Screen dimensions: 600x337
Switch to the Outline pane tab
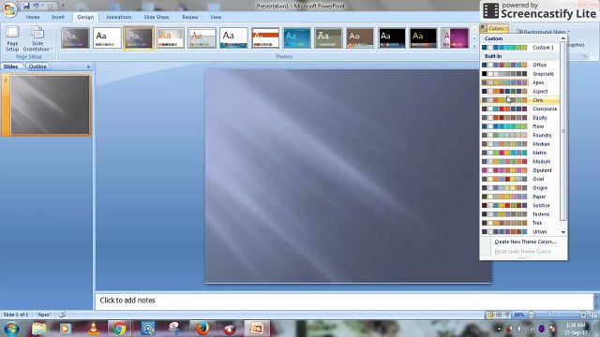click(37, 66)
